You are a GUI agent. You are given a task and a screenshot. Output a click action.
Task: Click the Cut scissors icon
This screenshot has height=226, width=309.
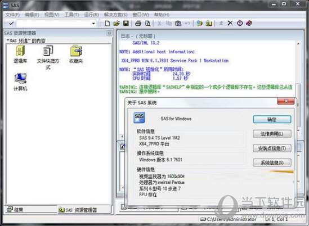(159, 24)
